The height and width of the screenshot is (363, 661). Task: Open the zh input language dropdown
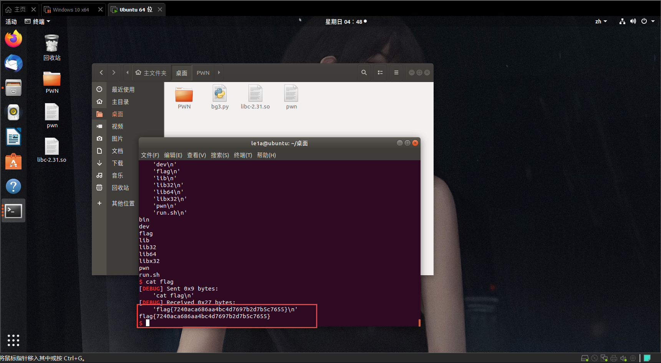pos(601,21)
